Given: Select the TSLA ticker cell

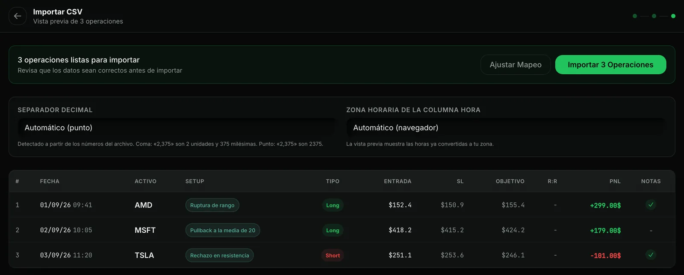Looking at the screenshot, I should pyautogui.click(x=144, y=255).
